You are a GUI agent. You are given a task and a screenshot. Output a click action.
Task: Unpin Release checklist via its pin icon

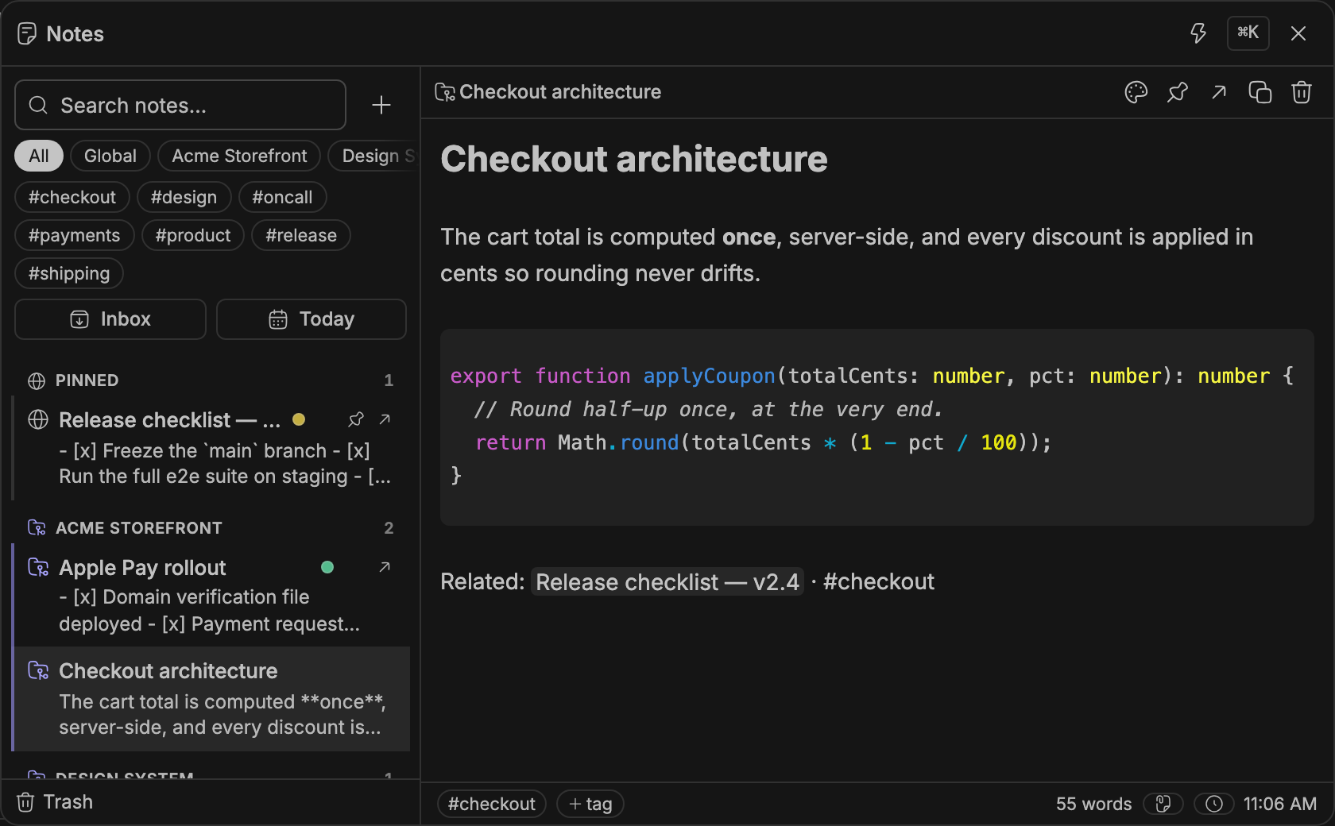pos(356,419)
